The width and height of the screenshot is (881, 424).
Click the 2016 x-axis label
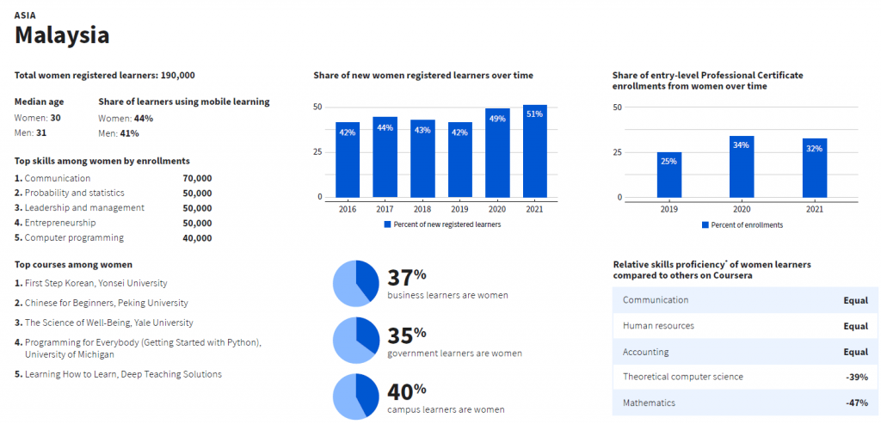(348, 210)
